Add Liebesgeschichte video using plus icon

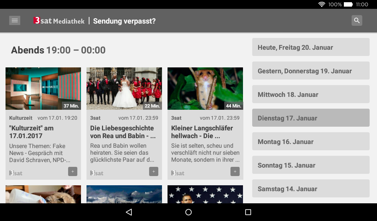pos(154,171)
